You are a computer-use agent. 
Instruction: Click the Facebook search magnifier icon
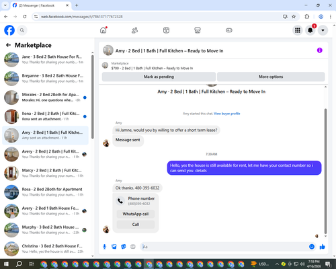click(22, 30)
